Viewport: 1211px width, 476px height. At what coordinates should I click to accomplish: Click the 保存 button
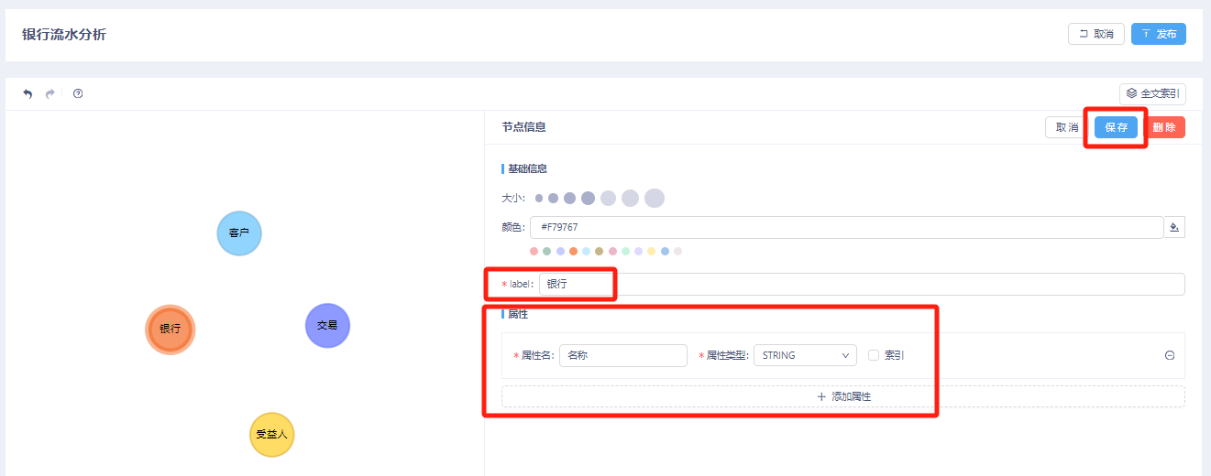point(1116,127)
